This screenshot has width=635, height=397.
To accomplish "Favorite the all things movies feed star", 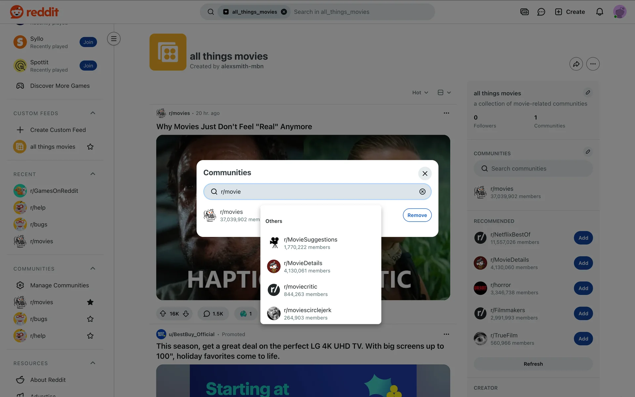I will (90, 147).
